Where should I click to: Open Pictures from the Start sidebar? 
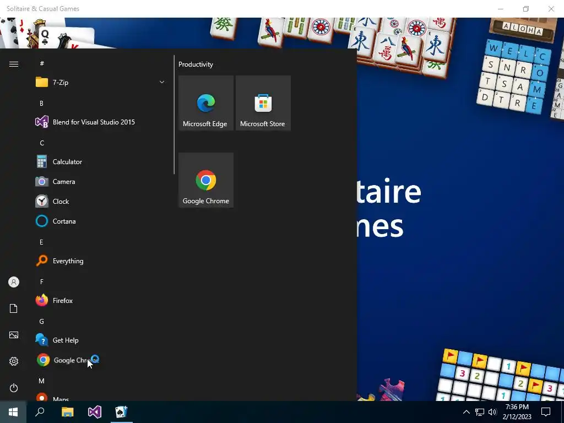click(x=14, y=335)
